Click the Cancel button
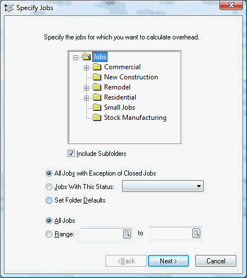This screenshot has height=278, width=247. pyautogui.click(x=215, y=261)
